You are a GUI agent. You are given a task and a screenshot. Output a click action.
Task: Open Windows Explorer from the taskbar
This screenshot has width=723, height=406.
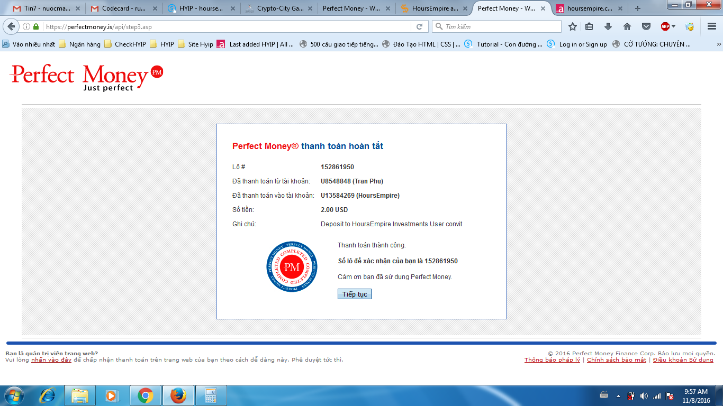pyautogui.click(x=80, y=395)
